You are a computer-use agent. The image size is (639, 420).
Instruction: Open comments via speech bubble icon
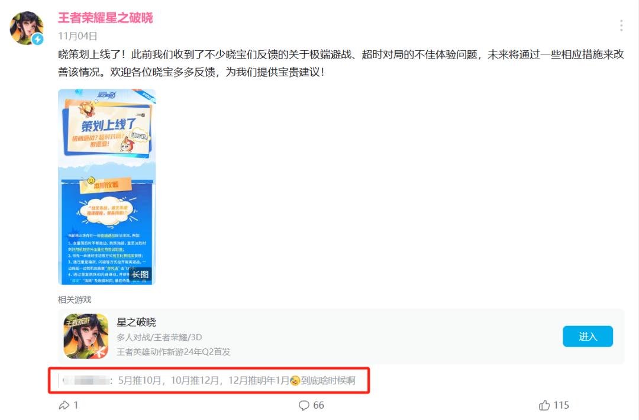coord(304,405)
